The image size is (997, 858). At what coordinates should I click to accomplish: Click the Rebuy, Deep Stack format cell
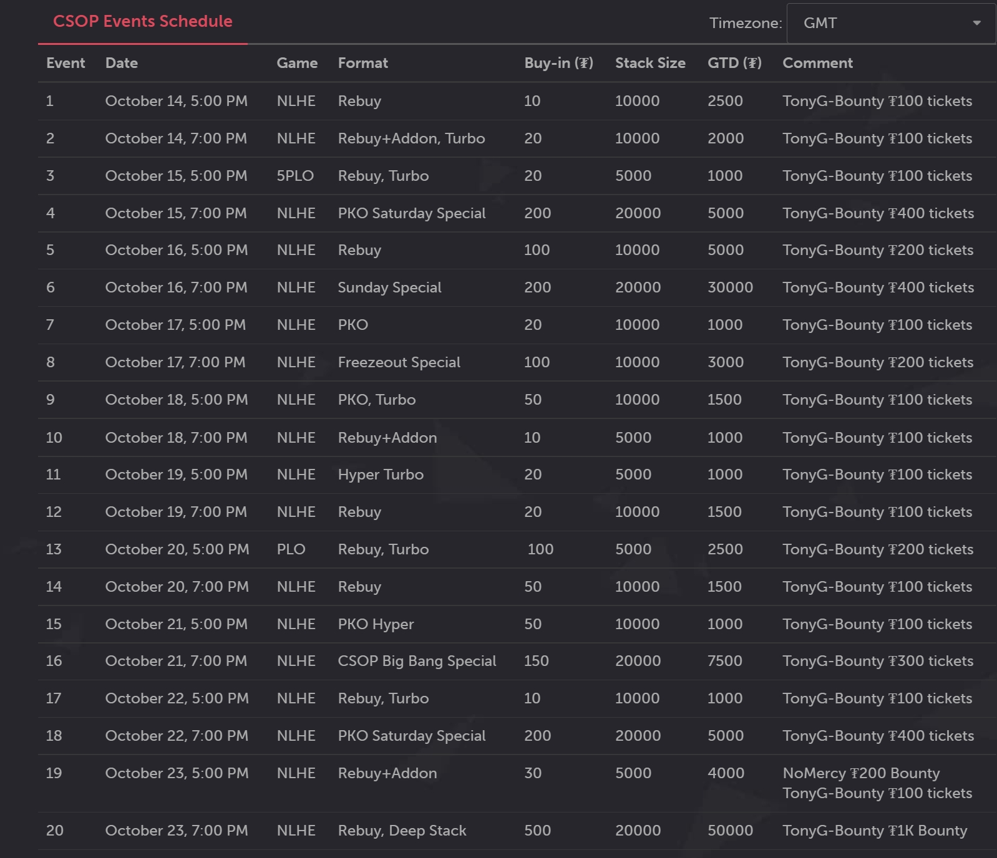[402, 831]
